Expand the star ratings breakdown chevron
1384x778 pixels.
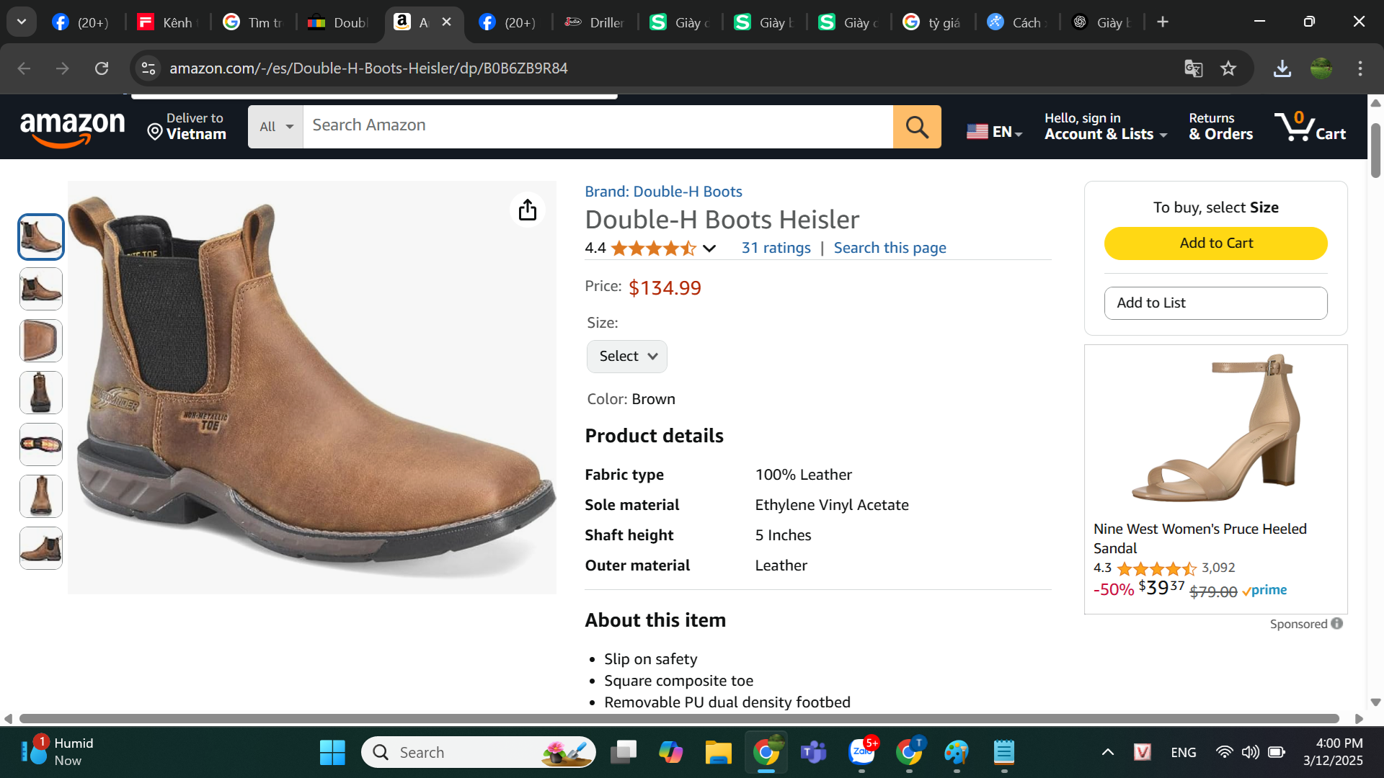tap(709, 249)
